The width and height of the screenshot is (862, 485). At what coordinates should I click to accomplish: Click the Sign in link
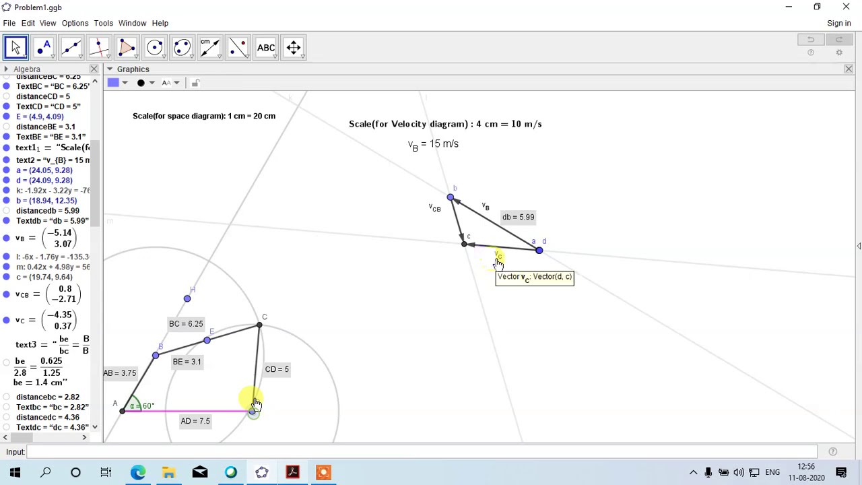pyautogui.click(x=839, y=23)
